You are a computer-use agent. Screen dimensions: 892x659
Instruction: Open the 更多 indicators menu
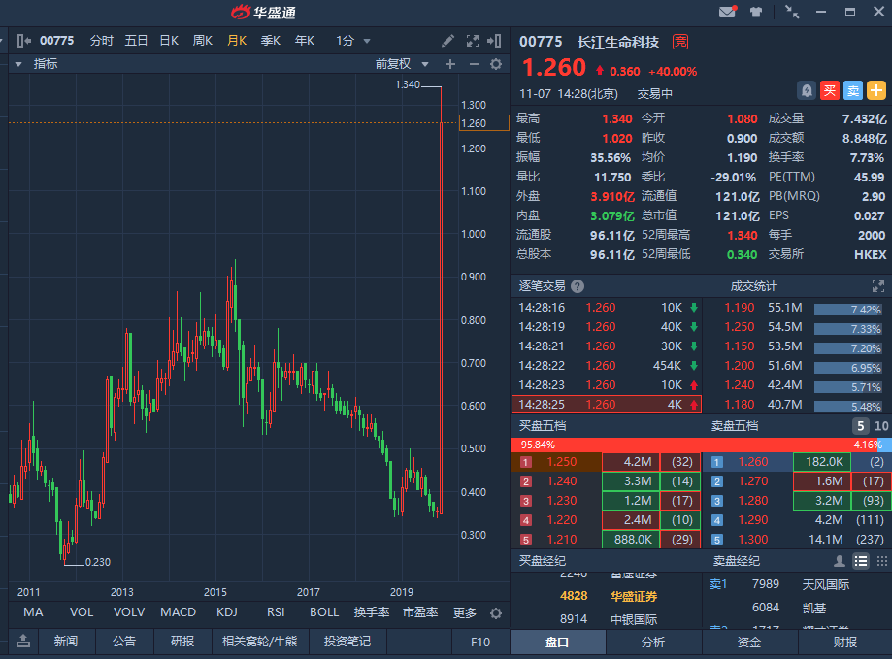465,612
